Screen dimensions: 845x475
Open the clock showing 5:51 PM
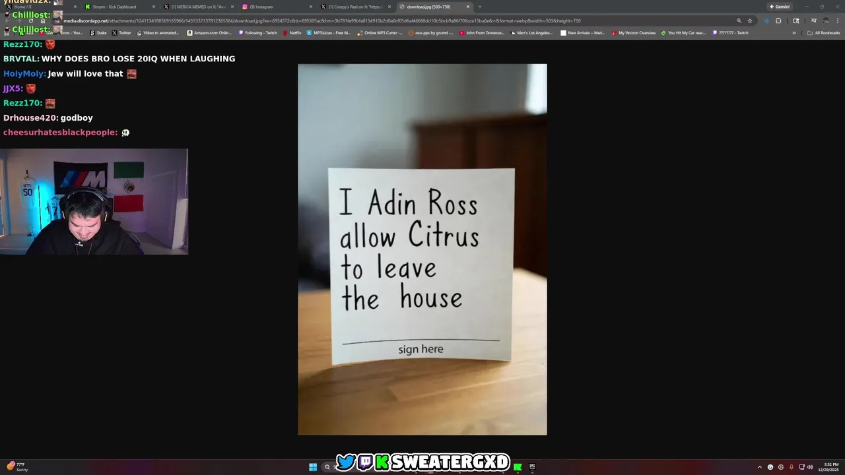[828, 467]
